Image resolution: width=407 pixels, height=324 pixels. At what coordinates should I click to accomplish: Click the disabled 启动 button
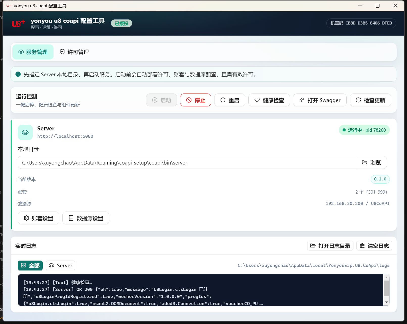[x=161, y=100]
